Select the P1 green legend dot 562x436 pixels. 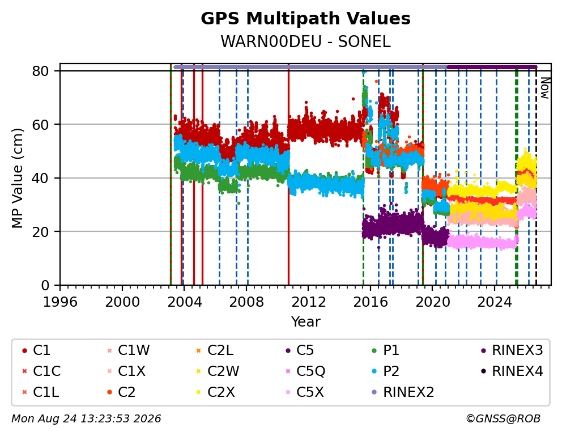click(x=374, y=350)
